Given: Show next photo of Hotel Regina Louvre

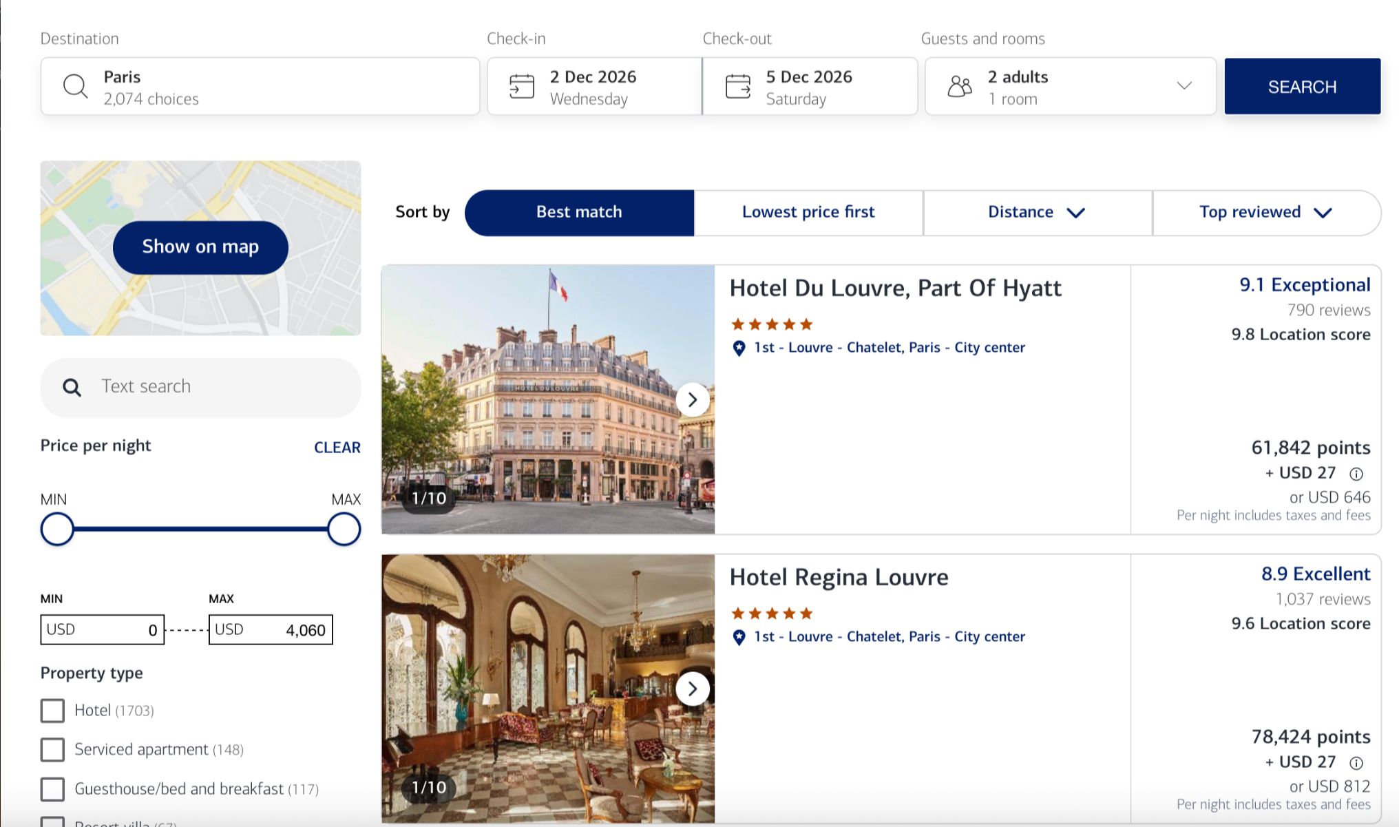Looking at the screenshot, I should [693, 689].
